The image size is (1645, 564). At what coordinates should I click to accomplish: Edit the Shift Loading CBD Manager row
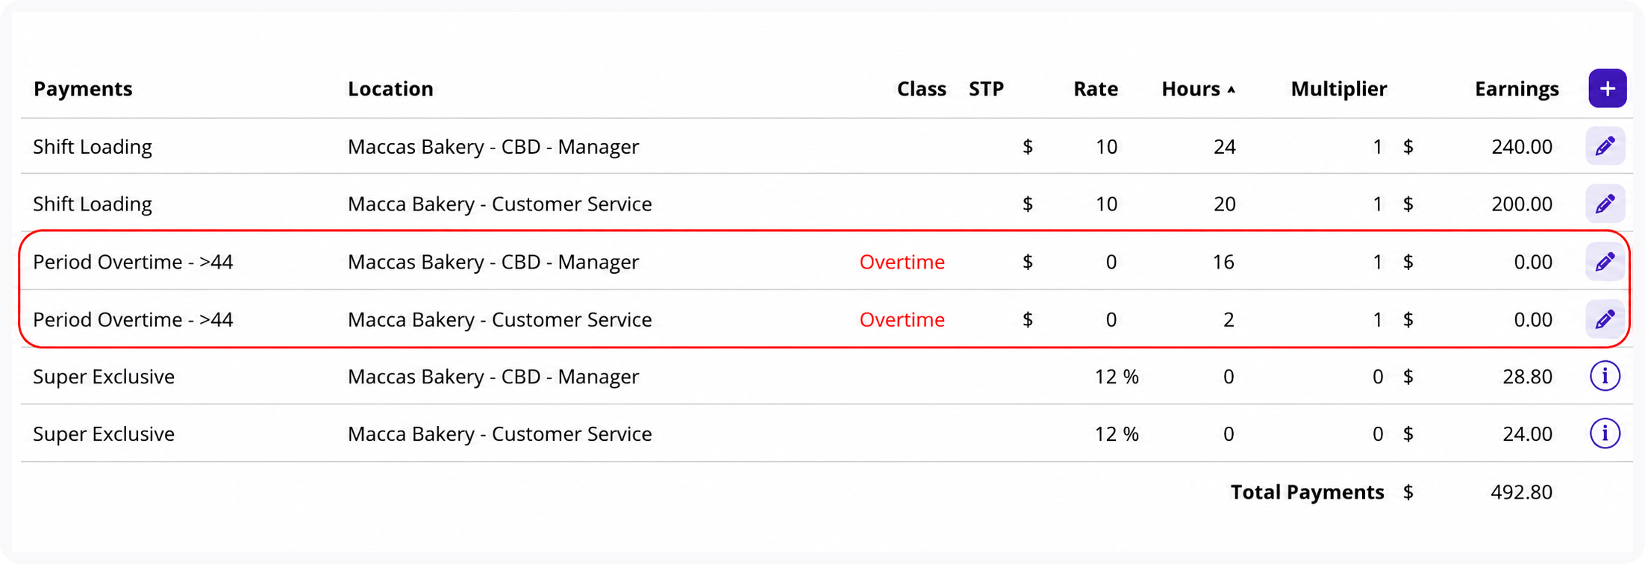pyautogui.click(x=1605, y=146)
